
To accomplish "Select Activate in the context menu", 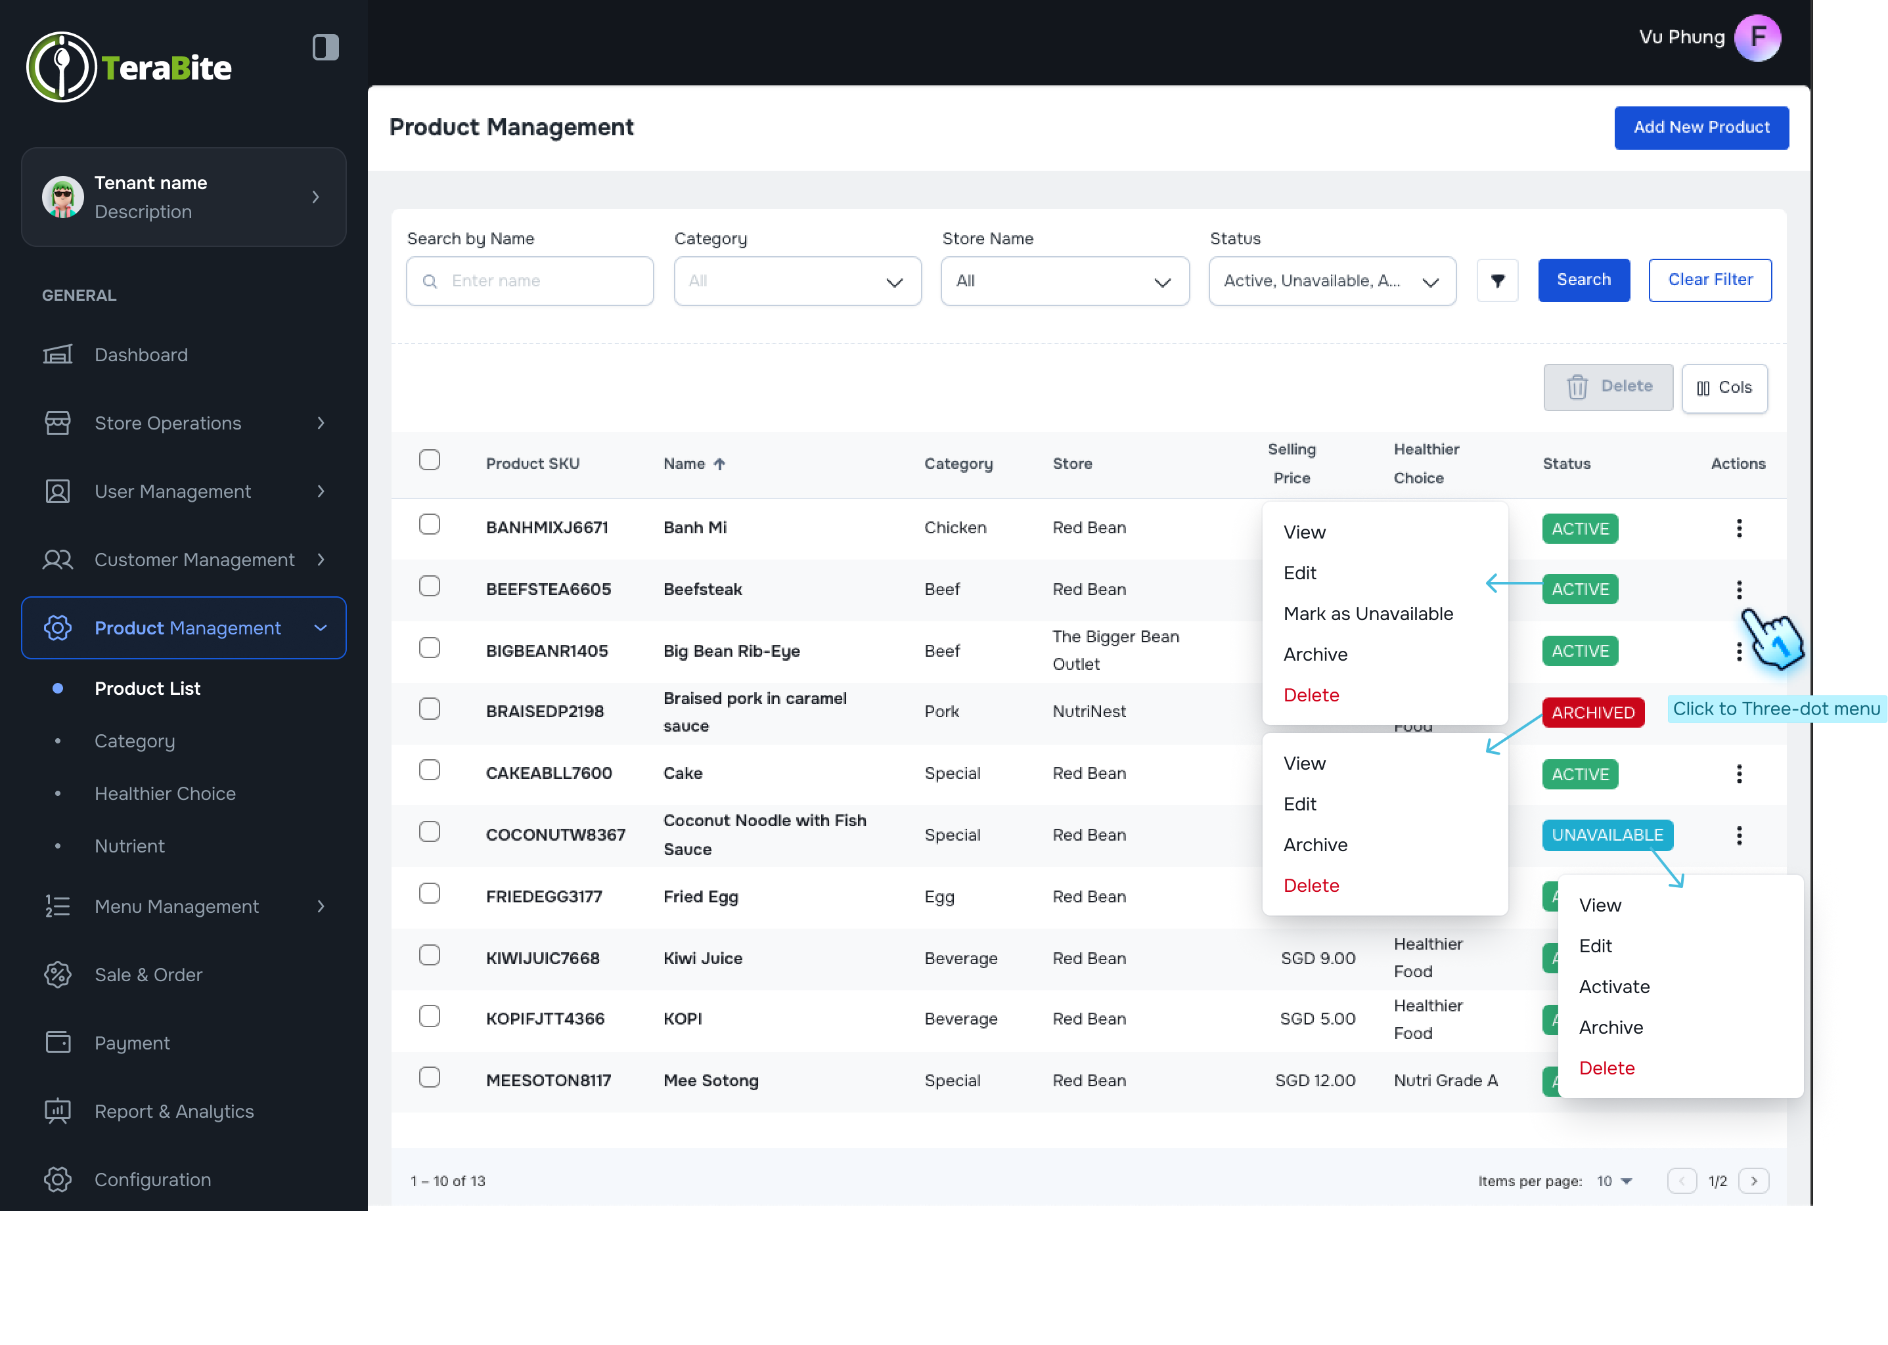I will 1614,986.
